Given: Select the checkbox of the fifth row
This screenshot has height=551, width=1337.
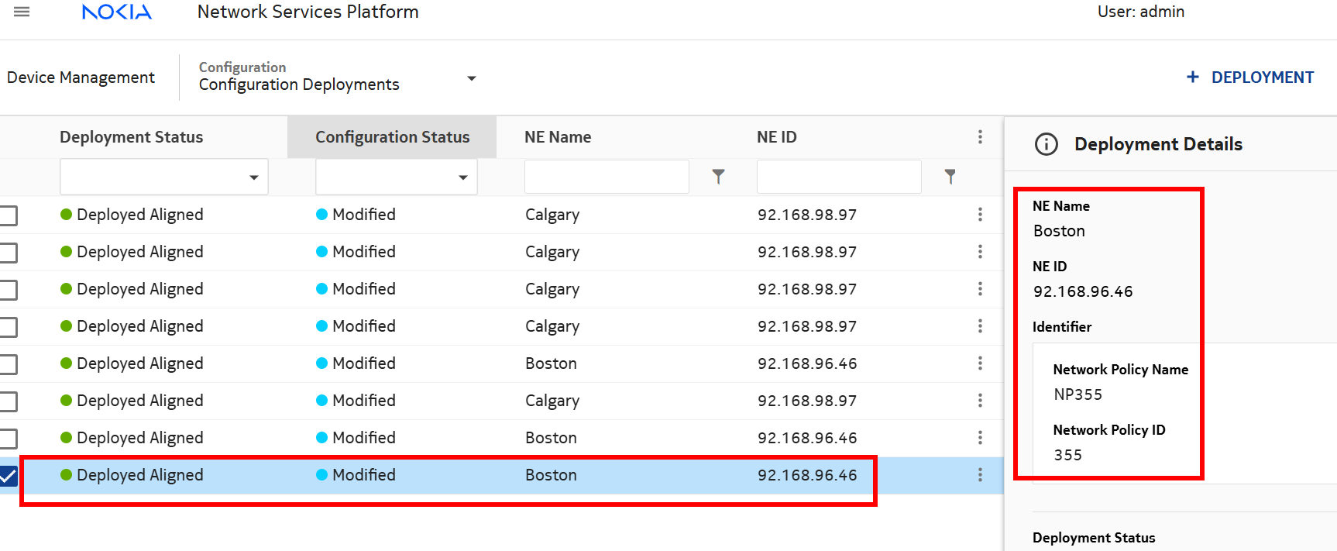Looking at the screenshot, I should coord(8,364).
